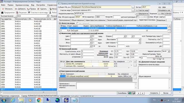
Task: Remove a row from additional chemical components
Action: [135, 65]
